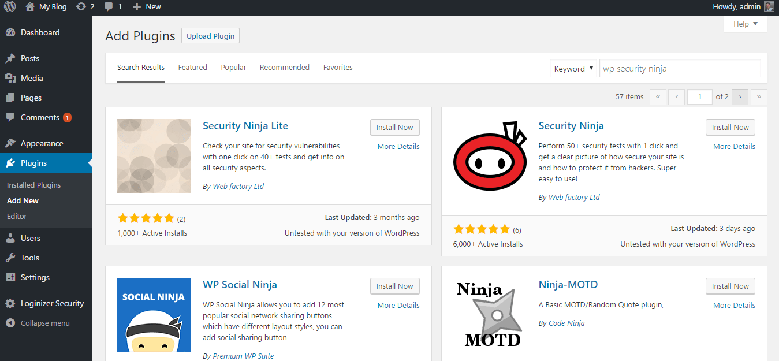Focus the plugin search field
Screen dimensions: 779x361
[680, 68]
